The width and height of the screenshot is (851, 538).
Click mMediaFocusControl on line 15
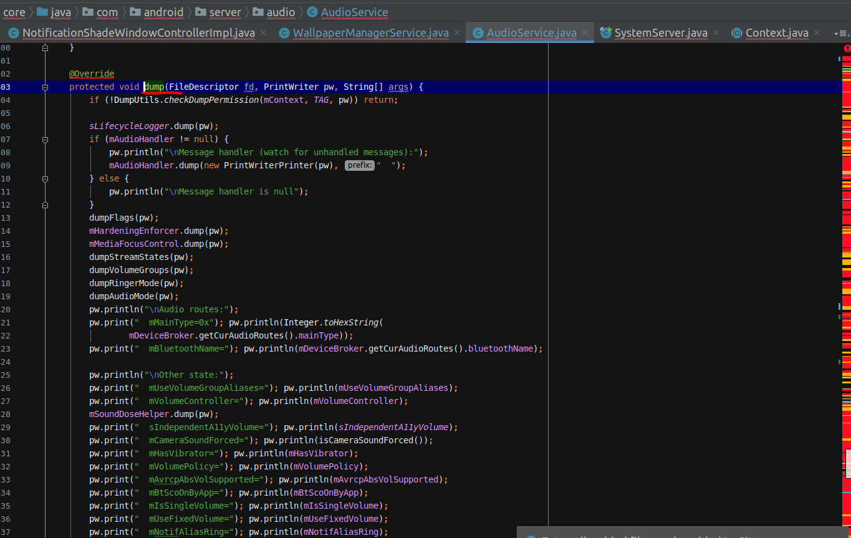tap(134, 244)
